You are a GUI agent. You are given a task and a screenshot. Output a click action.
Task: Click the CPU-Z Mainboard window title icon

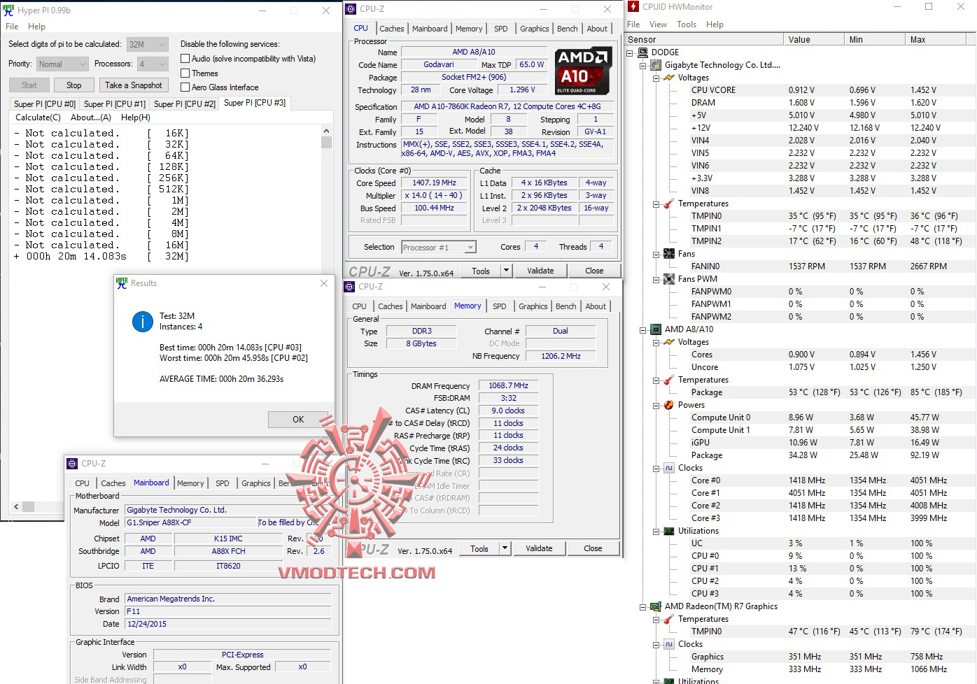point(72,464)
